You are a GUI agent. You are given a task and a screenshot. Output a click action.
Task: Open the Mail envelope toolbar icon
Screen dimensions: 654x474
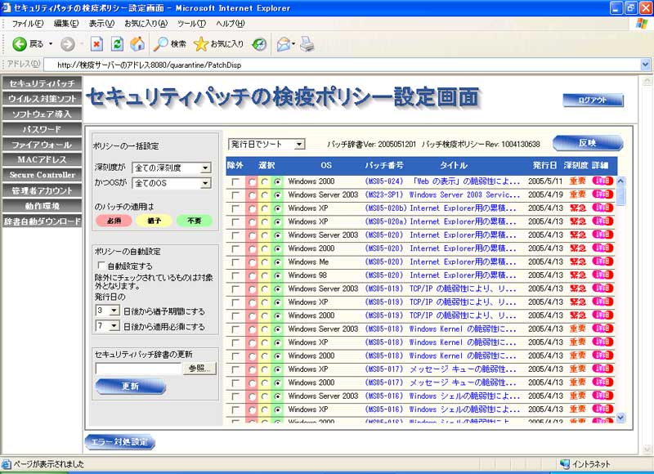pyautogui.click(x=283, y=44)
